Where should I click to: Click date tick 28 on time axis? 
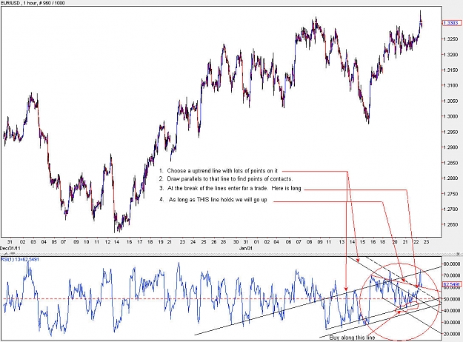[223, 242]
